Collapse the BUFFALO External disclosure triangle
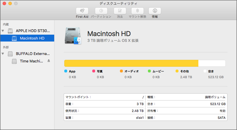The image size is (237, 130). pos(3,54)
